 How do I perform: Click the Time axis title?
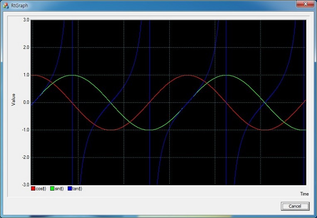[x=304, y=194]
